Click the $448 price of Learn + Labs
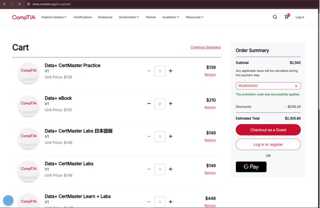This screenshot has width=320, height=208. point(210,198)
